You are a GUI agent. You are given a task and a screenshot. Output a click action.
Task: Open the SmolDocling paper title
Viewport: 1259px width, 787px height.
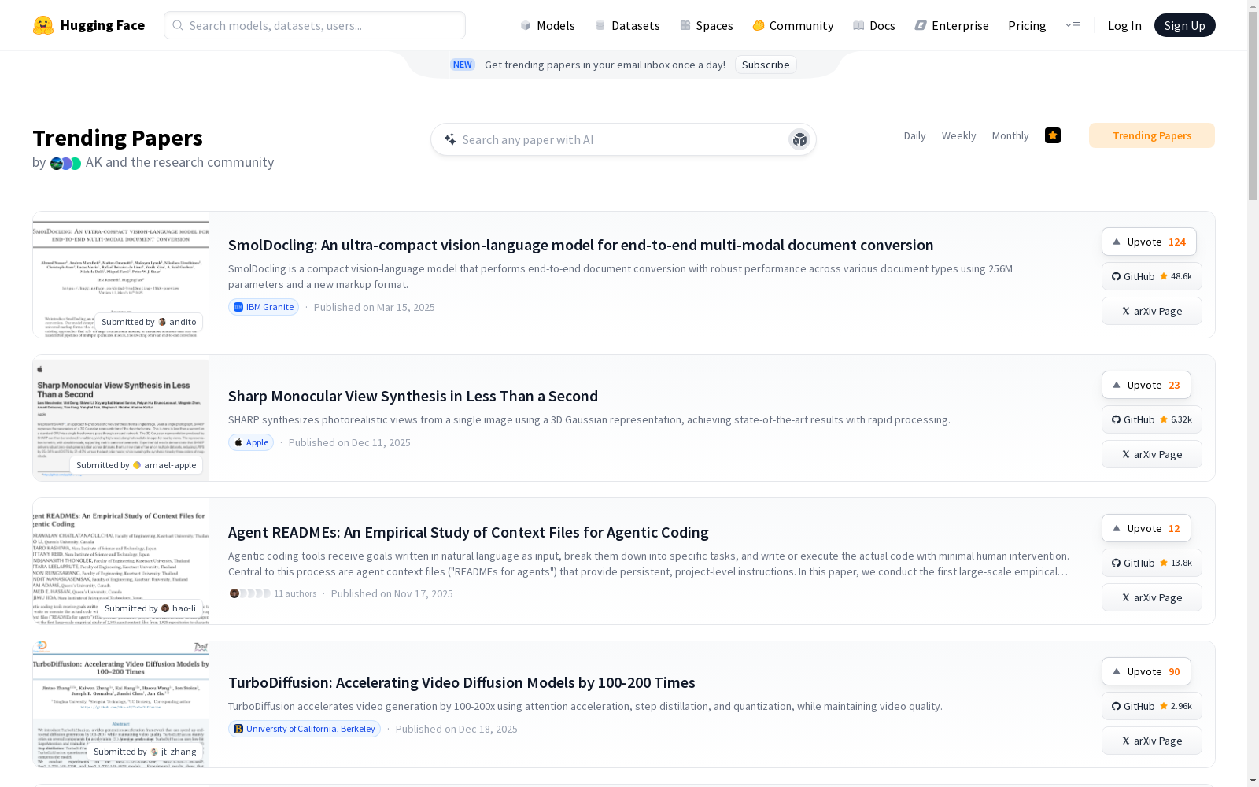pyautogui.click(x=581, y=245)
